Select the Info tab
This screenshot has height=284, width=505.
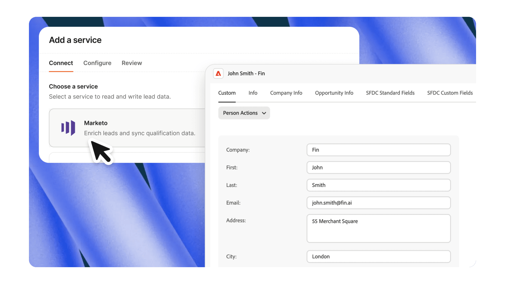(x=253, y=93)
